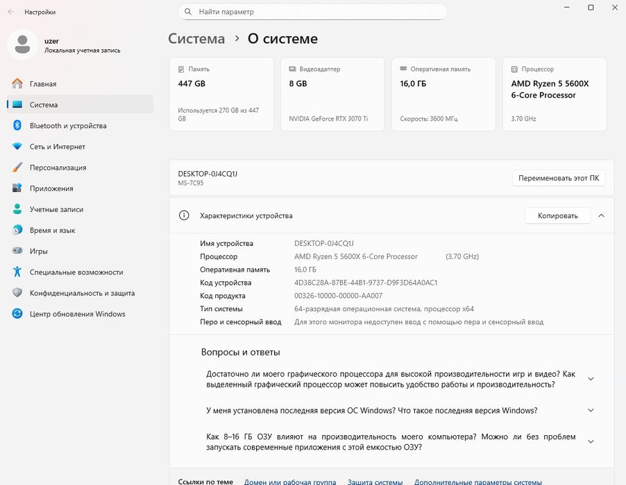This screenshot has width=626, height=485.
Task: Expand the graphics processor question chevron
Action: (x=591, y=379)
